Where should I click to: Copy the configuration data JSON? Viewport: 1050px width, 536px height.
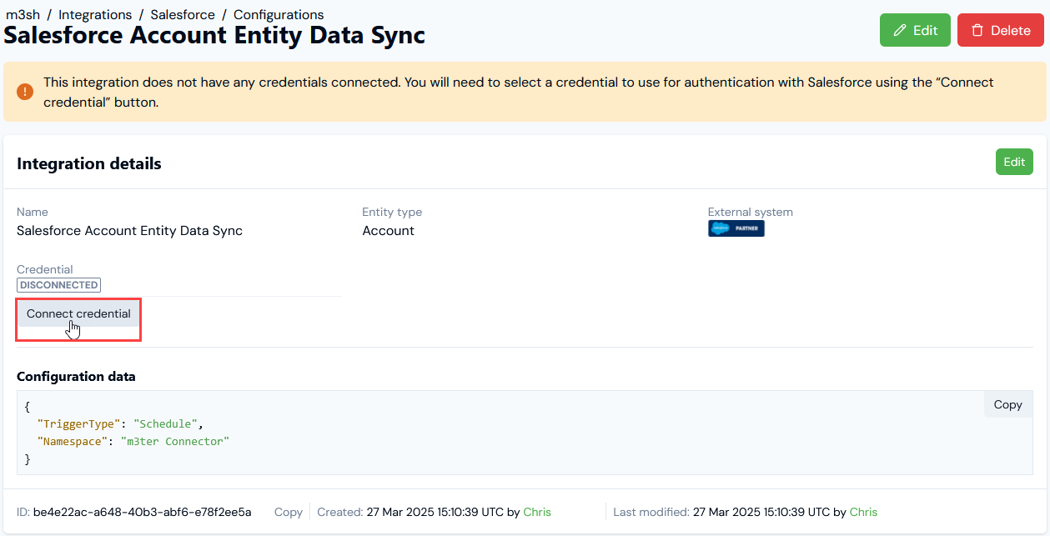[x=1007, y=404]
